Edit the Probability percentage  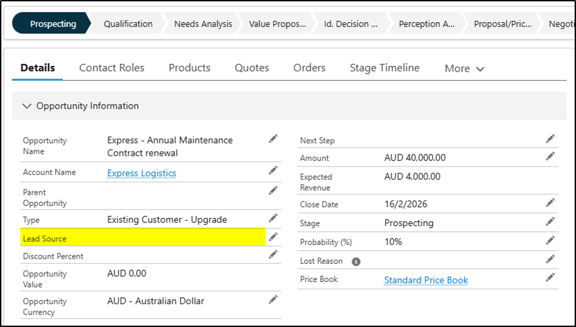(x=550, y=240)
